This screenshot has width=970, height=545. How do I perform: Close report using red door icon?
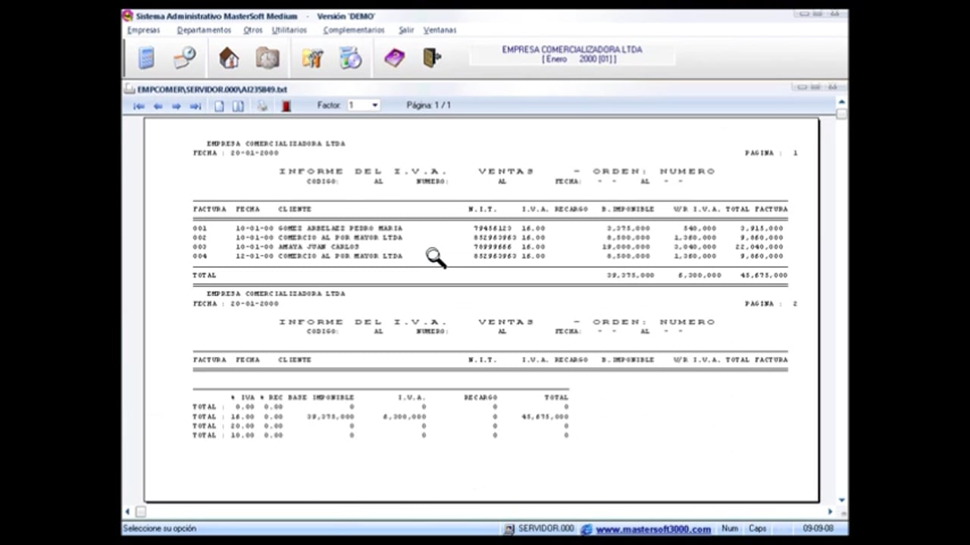(286, 106)
